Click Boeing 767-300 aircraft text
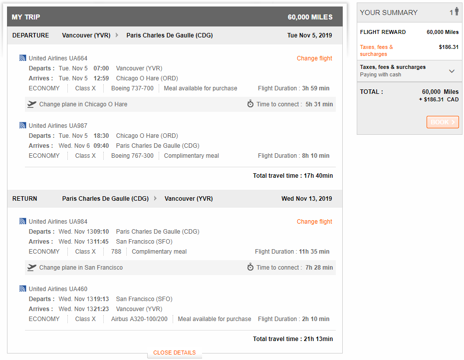The height and width of the screenshot is (360, 464). [132, 155]
